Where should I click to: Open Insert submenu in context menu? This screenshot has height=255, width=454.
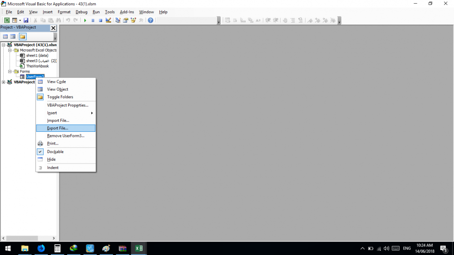[x=66, y=113]
